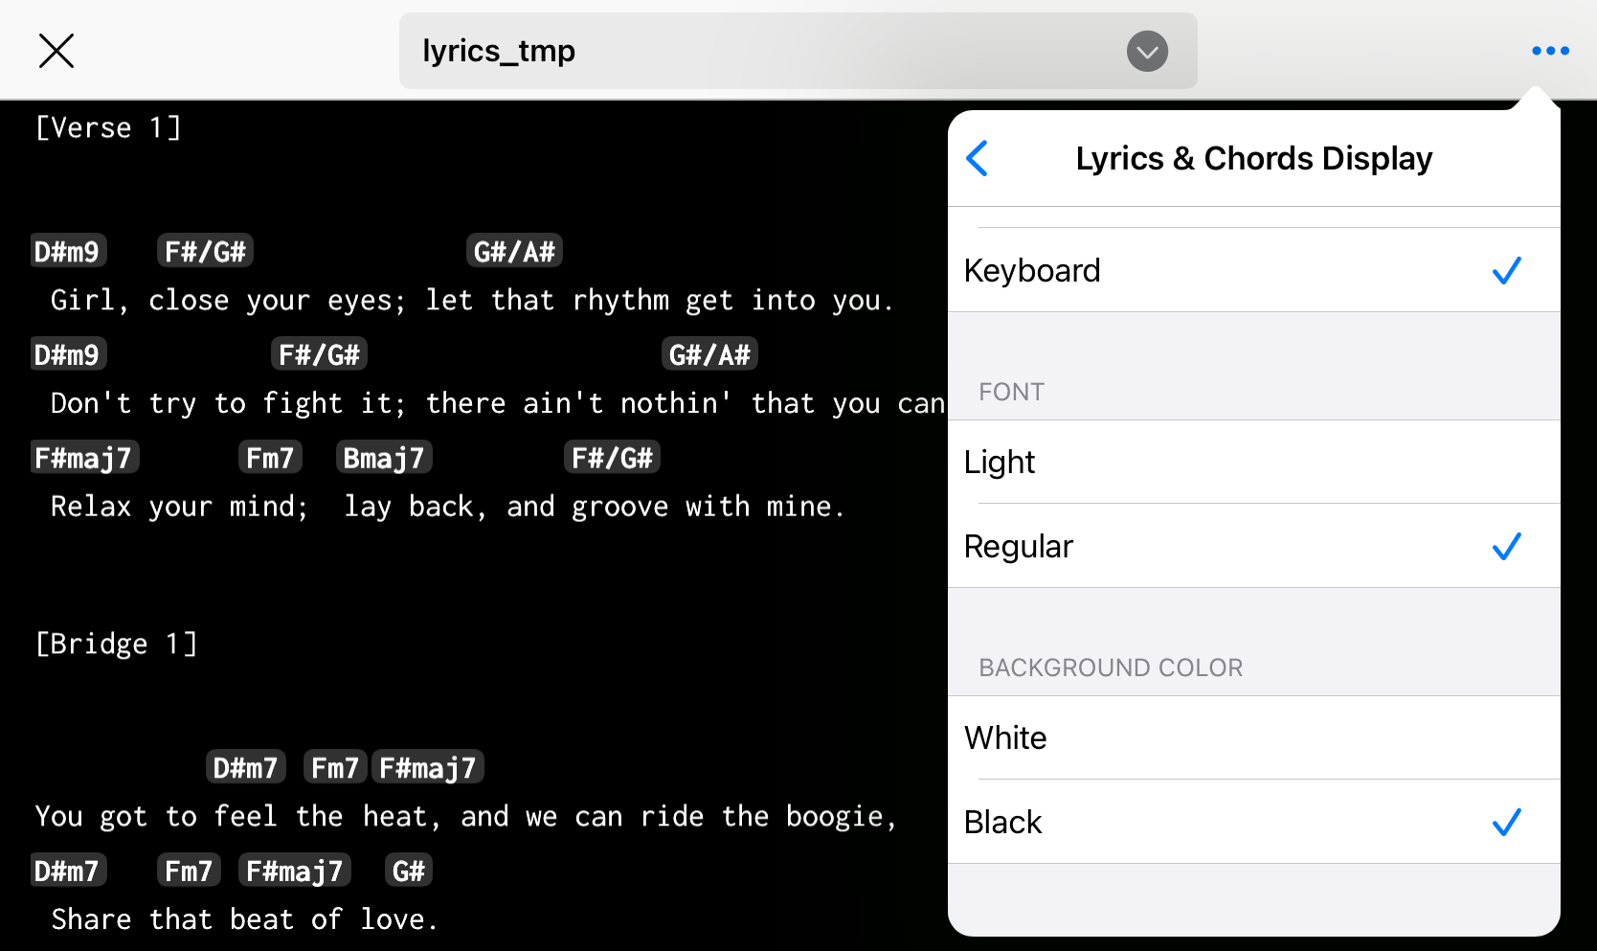Close the lyrics editor with the X icon

56,51
